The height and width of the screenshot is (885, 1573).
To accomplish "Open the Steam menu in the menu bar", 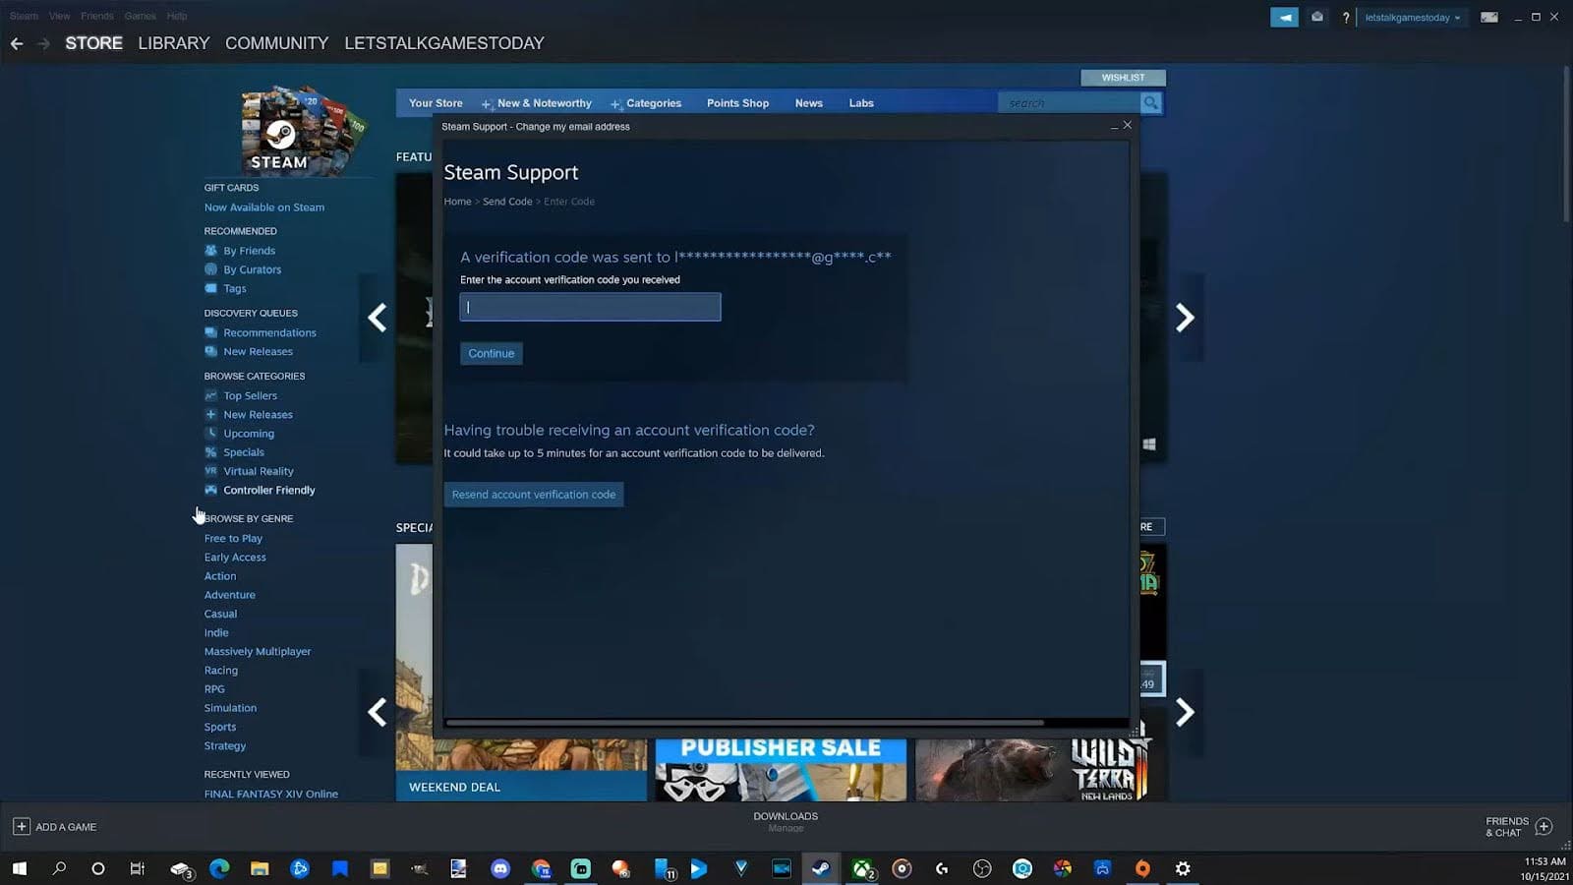I will [x=24, y=16].
